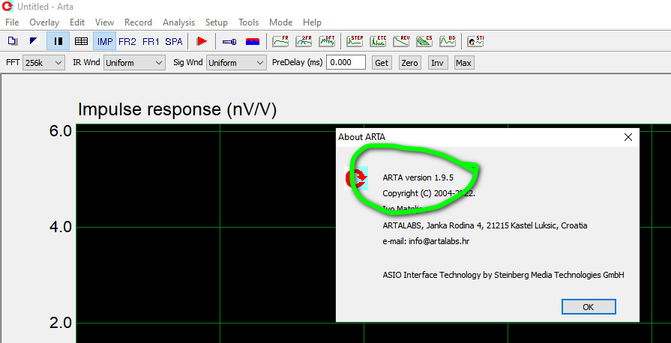Click the two-bar pause-style toolbar icon
This screenshot has width=671, height=343.
(58, 41)
